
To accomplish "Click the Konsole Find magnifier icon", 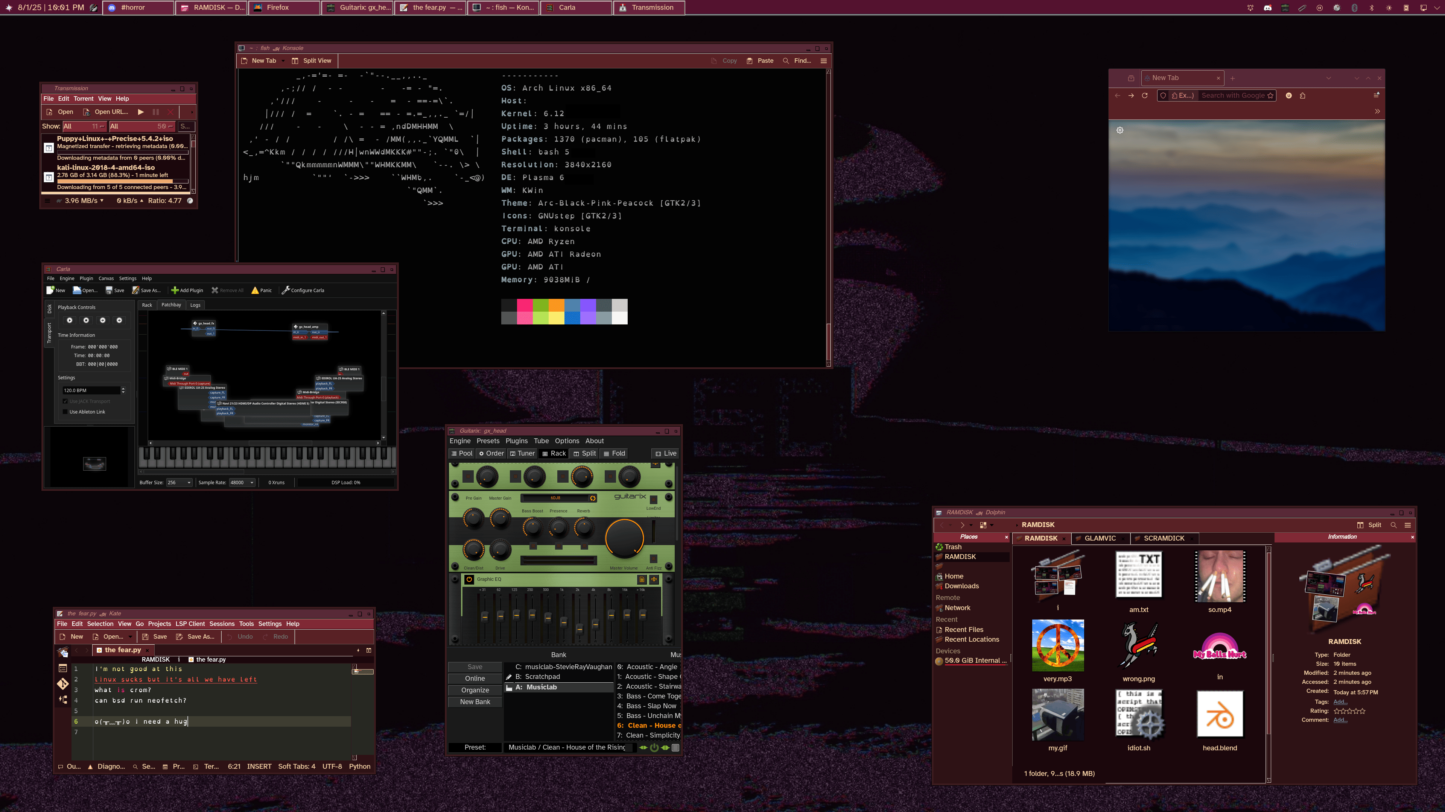I will pos(785,61).
